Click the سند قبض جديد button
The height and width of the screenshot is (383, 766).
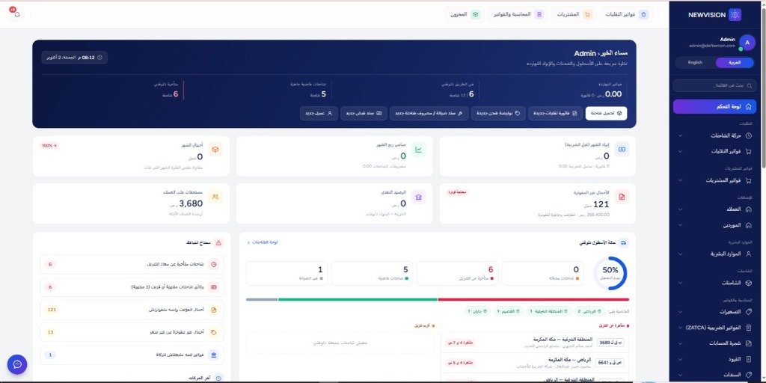pos(364,114)
